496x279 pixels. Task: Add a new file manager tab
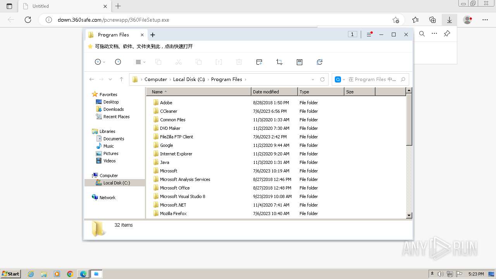point(153,35)
